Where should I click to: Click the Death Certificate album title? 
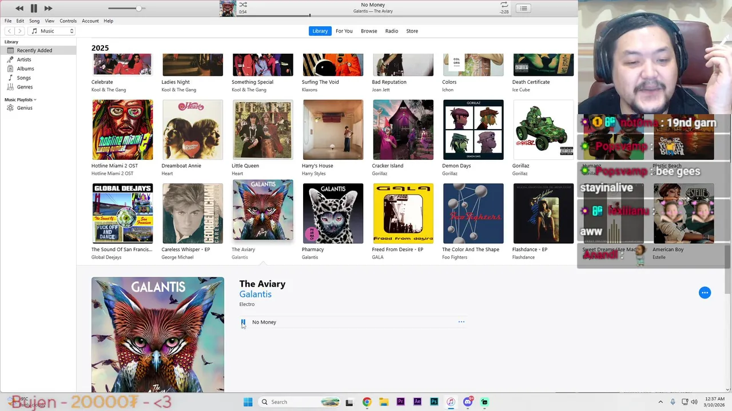[x=531, y=82]
